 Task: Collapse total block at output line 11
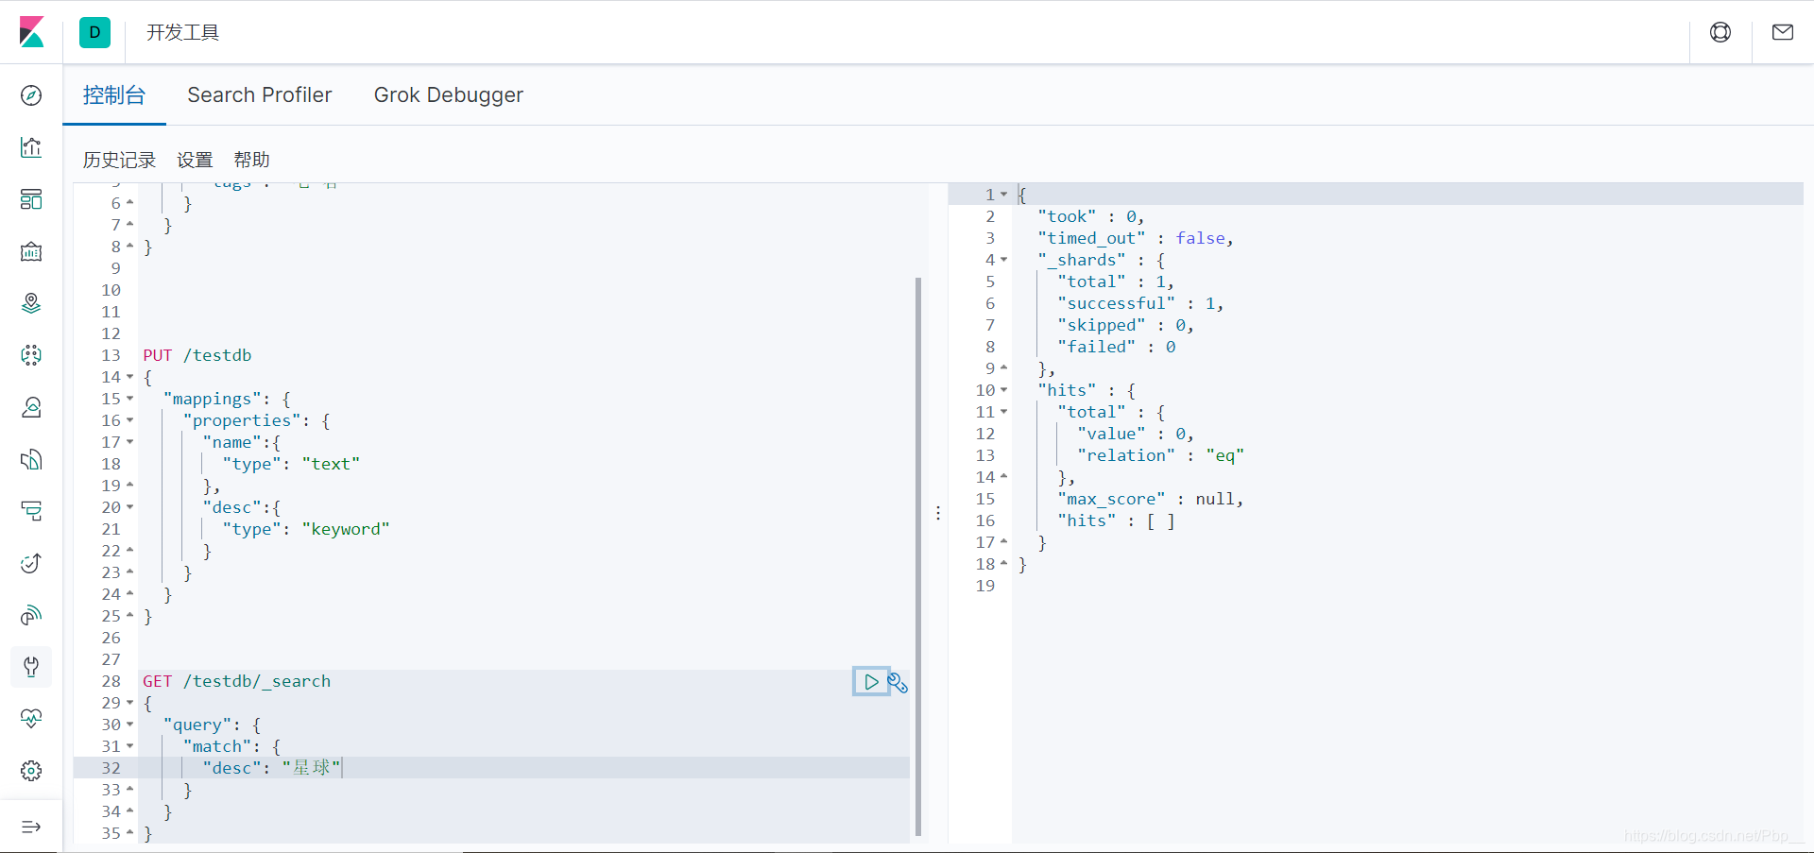pyautogui.click(x=1004, y=412)
